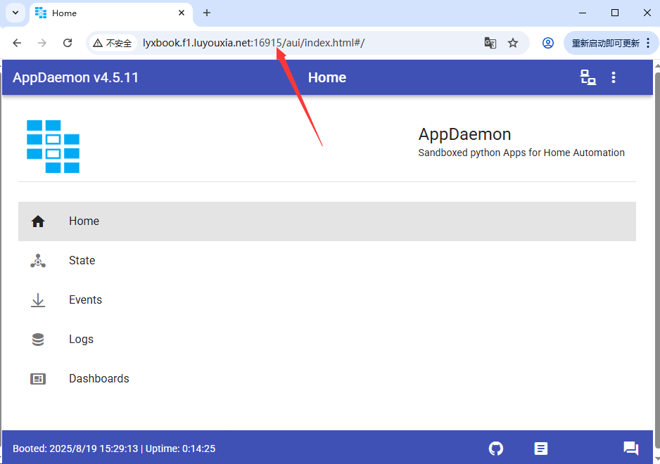Image resolution: width=660 pixels, height=464 pixels.
Task: Open Events via the download-arrow icon
Action: 37,299
